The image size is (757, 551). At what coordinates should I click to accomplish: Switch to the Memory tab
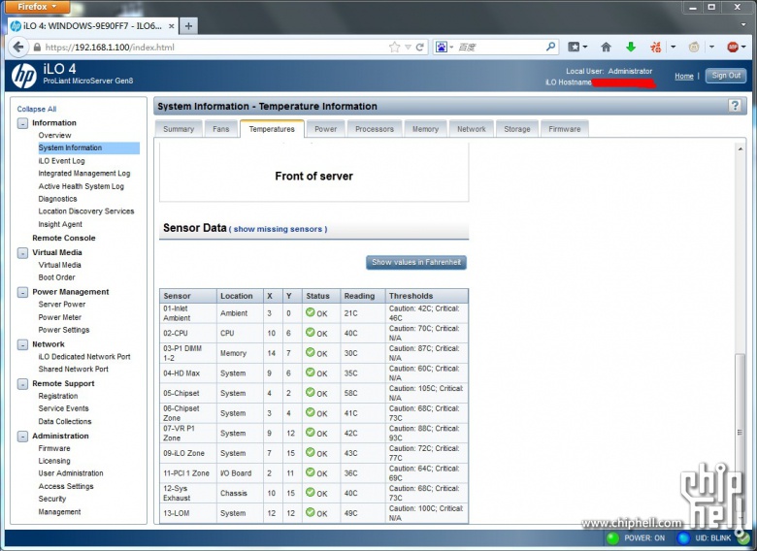tap(425, 129)
